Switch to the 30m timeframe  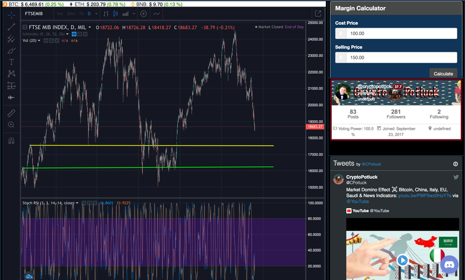tap(71, 13)
